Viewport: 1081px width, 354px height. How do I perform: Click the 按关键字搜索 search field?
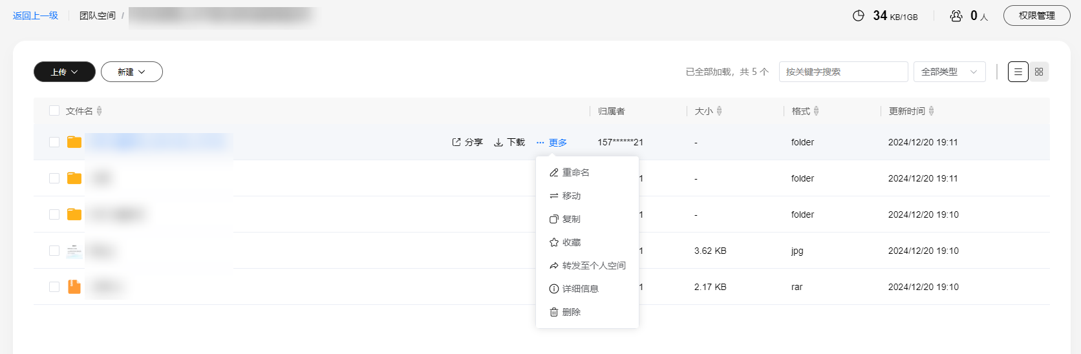pyautogui.click(x=843, y=72)
